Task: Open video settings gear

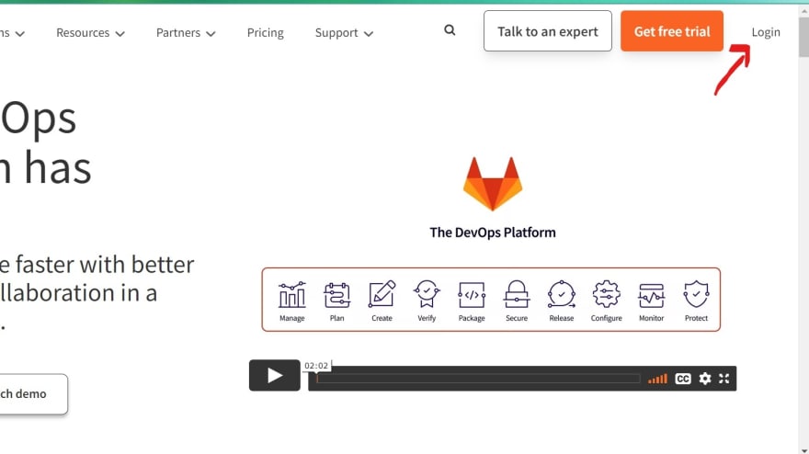Action: tap(705, 379)
